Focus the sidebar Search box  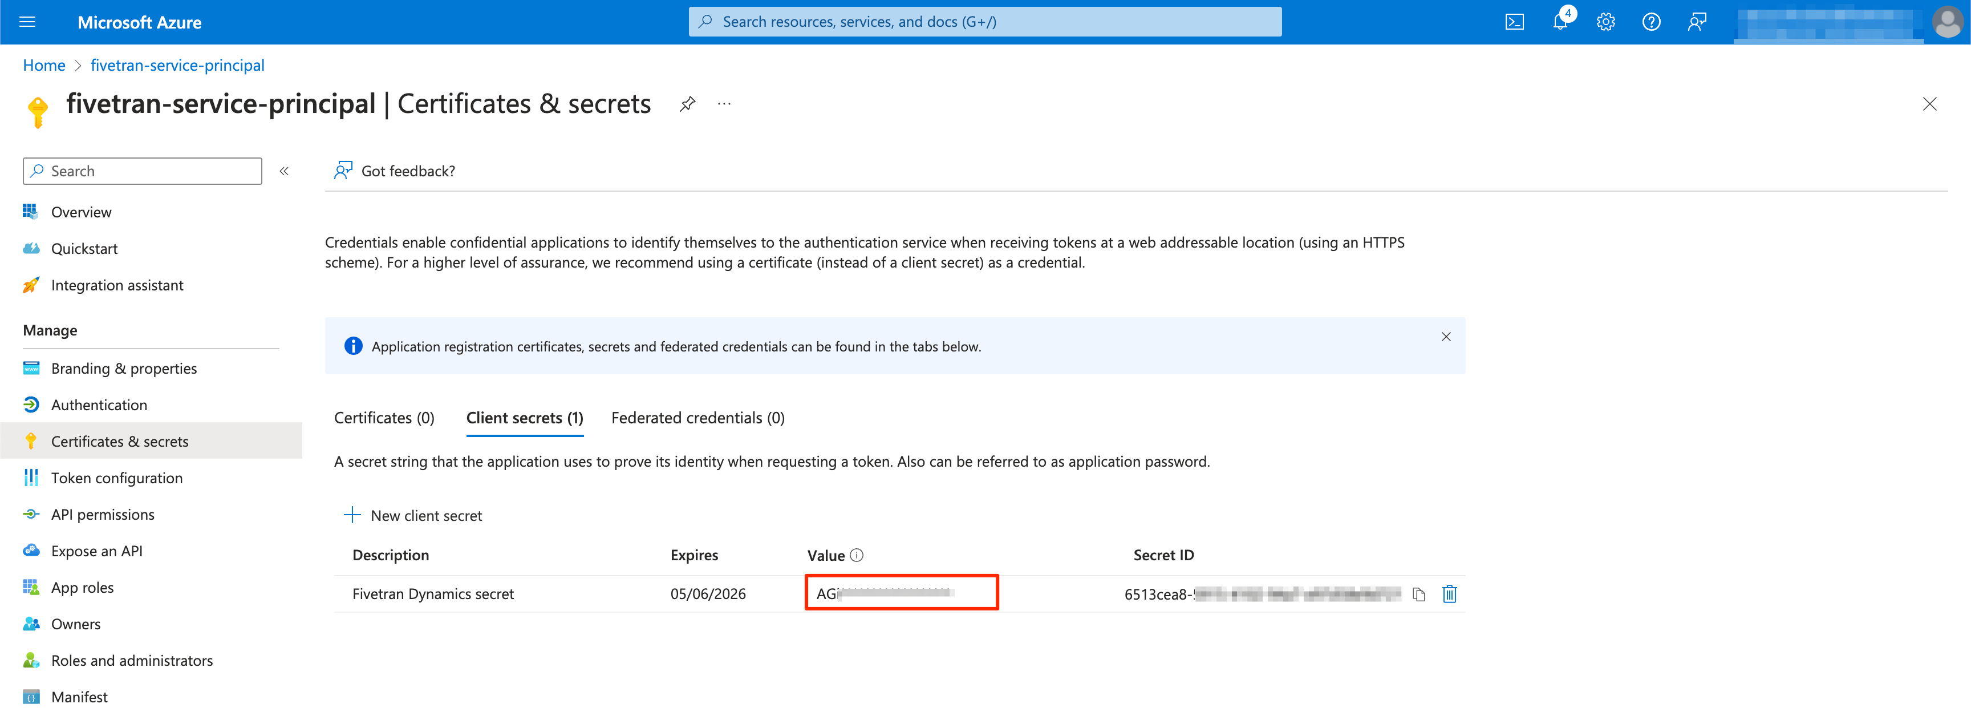[x=143, y=171]
